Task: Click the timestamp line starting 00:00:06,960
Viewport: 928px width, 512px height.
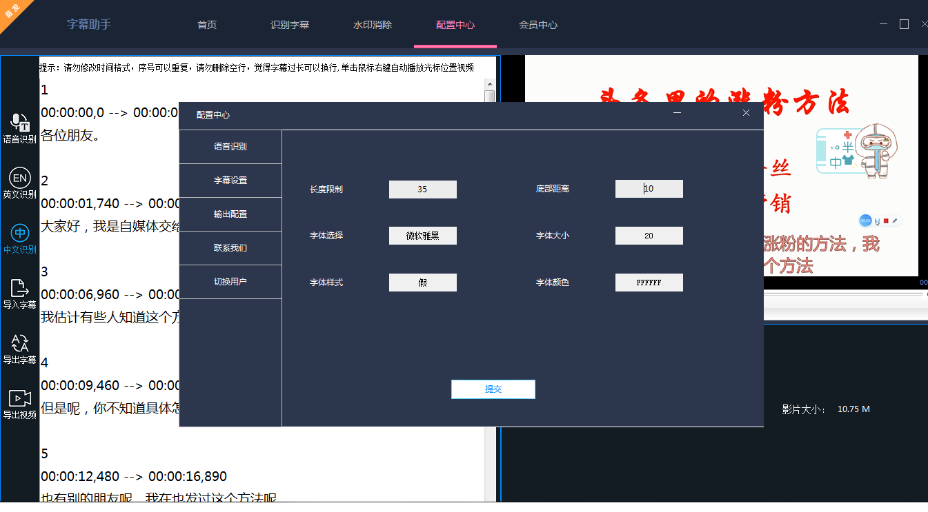Action: [x=110, y=294]
